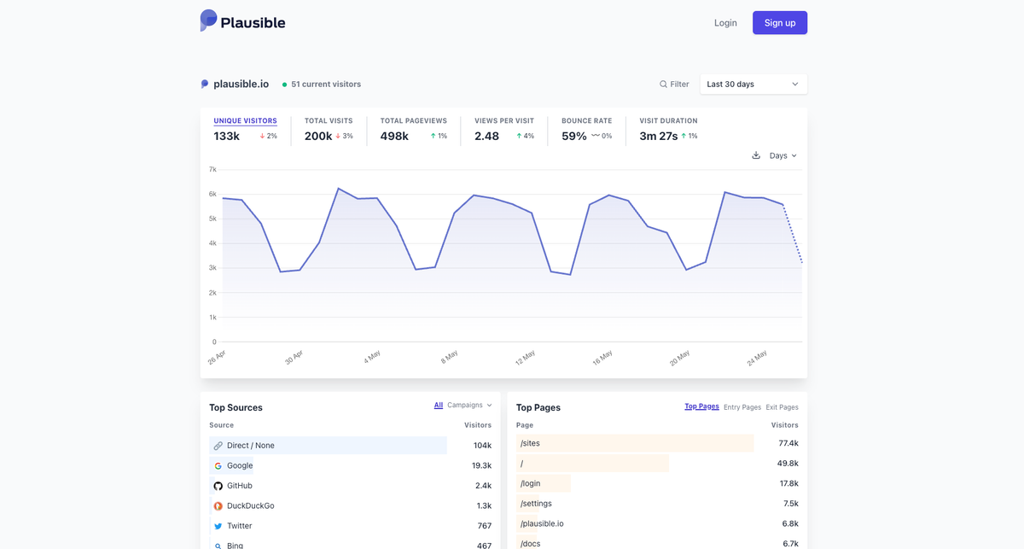Click the DuckDuckGo source icon

click(218, 506)
